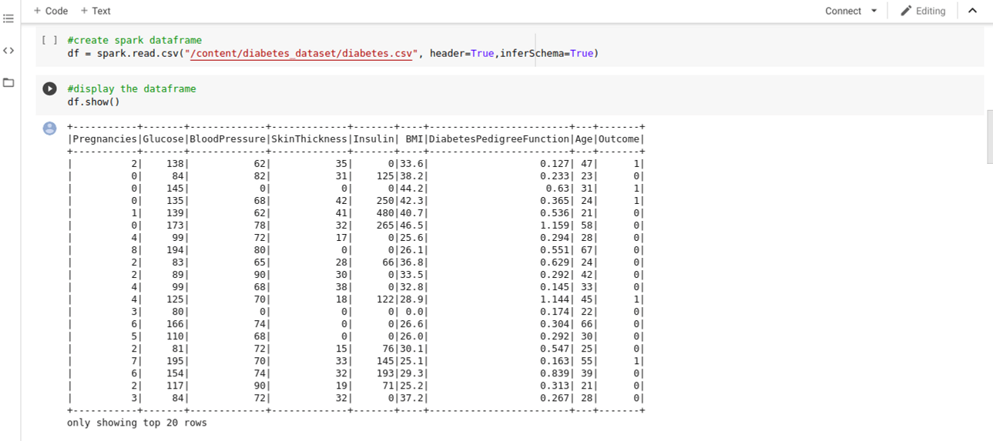Add a new Code cell

click(51, 11)
